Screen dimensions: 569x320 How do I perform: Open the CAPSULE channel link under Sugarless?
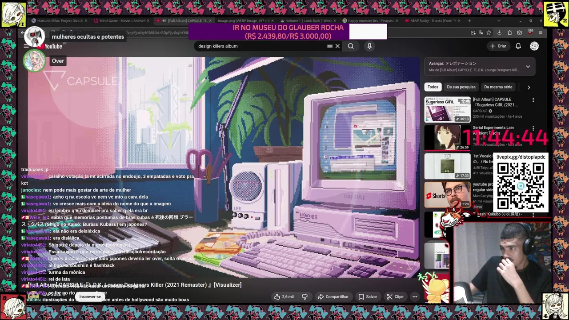tap(480, 111)
